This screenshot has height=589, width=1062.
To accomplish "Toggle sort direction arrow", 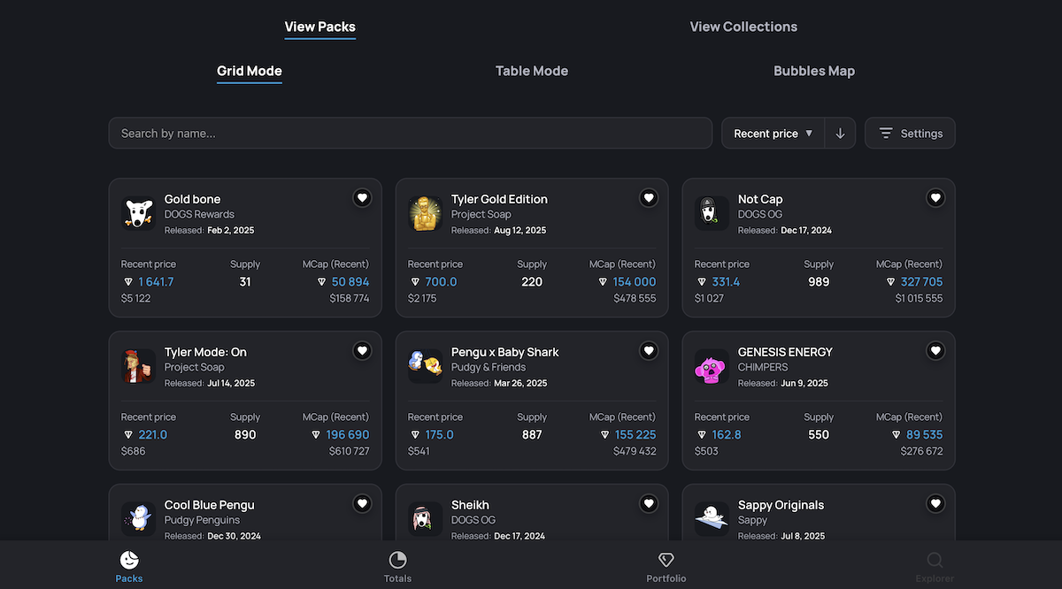I will [x=840, y=134].
